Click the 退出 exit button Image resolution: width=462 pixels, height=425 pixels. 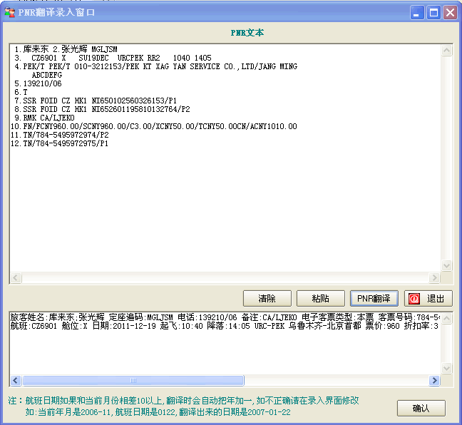[x=428, y=299]
